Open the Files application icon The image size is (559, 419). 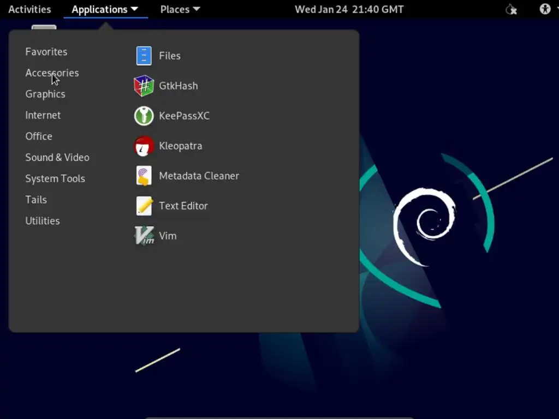(x=144, y=56)
